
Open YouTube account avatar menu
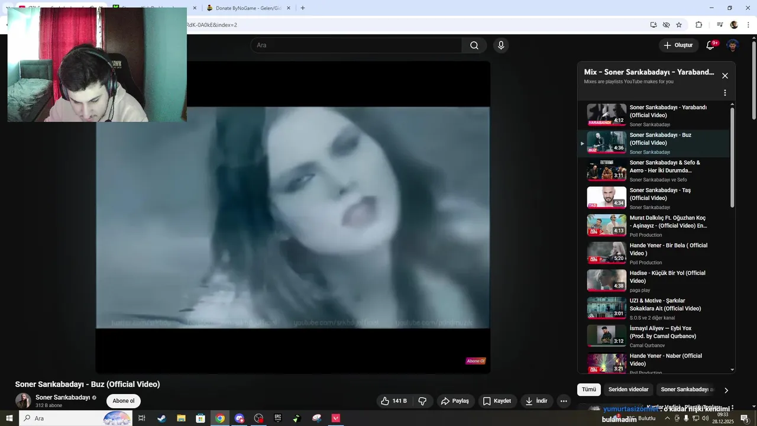click(733, 46)
